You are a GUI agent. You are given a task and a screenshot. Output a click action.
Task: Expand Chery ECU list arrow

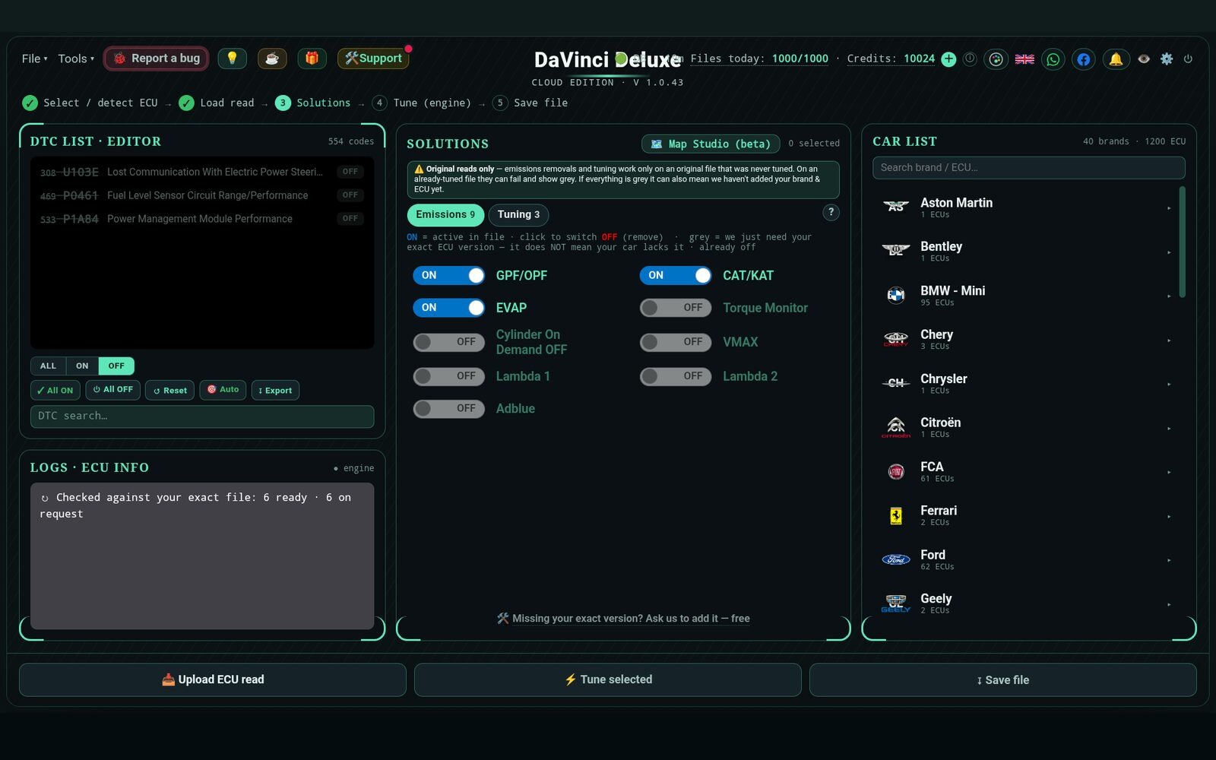1169,340
